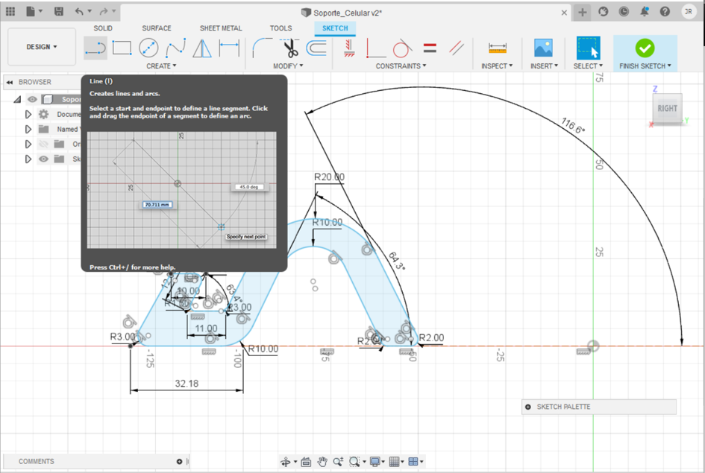Open the Job Status clock icon
The image size is (705, 473).
coord(624,12)
